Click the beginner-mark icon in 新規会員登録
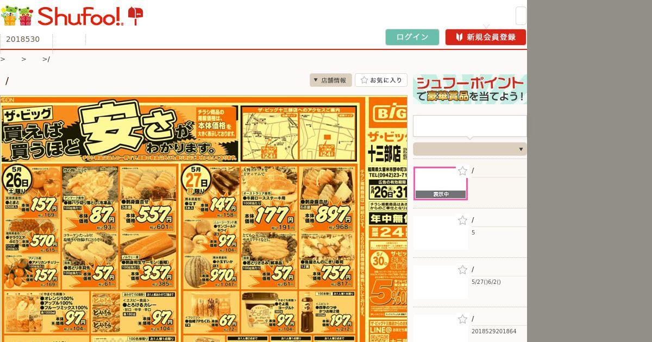This screenshot has height=342, width=652. pos(459,37)
